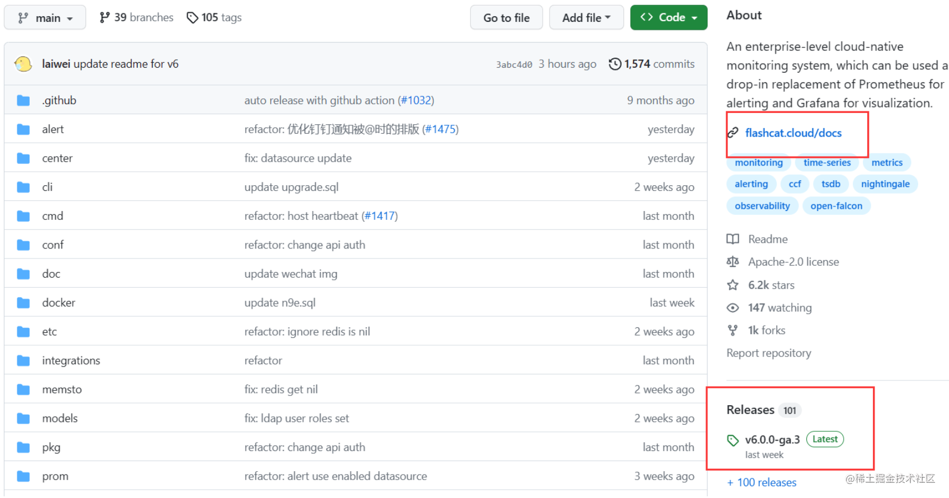
Task: Expand the Add file dropdown
Action: click(586, 18)
